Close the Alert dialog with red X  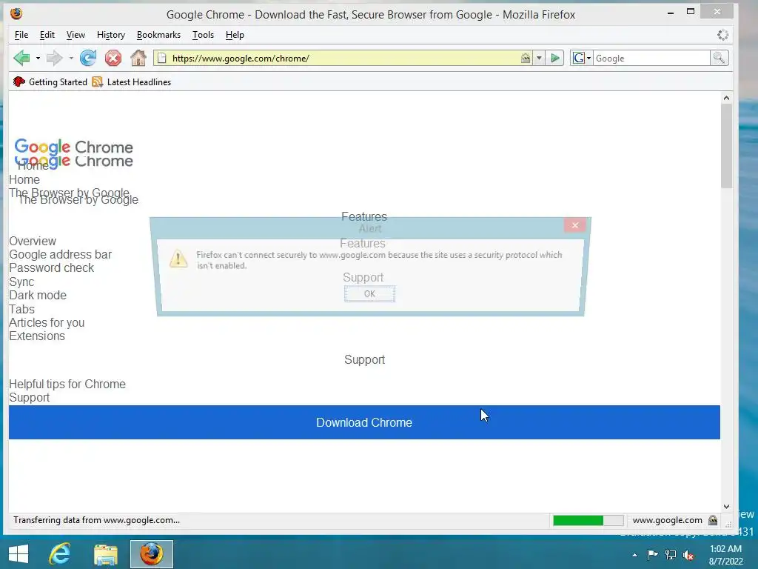tap(574, 225)
